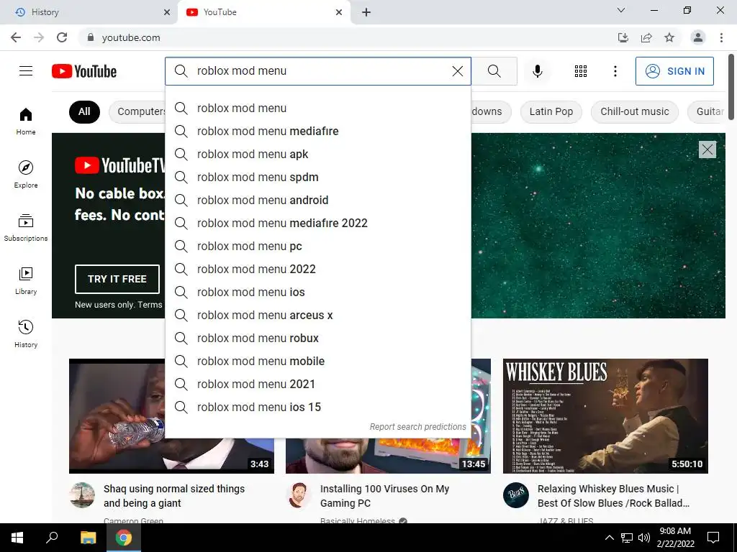Open the Whiskey Blues video thumbnail
The height and width of the screenshot is (552, 737).
click(x=605, y=416)
